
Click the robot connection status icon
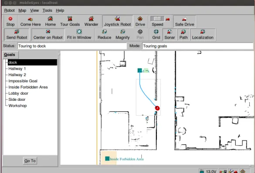click(x=223, y=171)
